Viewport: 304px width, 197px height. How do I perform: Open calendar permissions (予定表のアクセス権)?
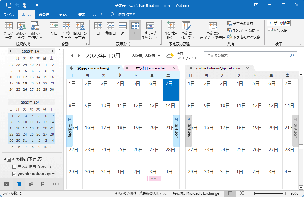pos(244,37)
